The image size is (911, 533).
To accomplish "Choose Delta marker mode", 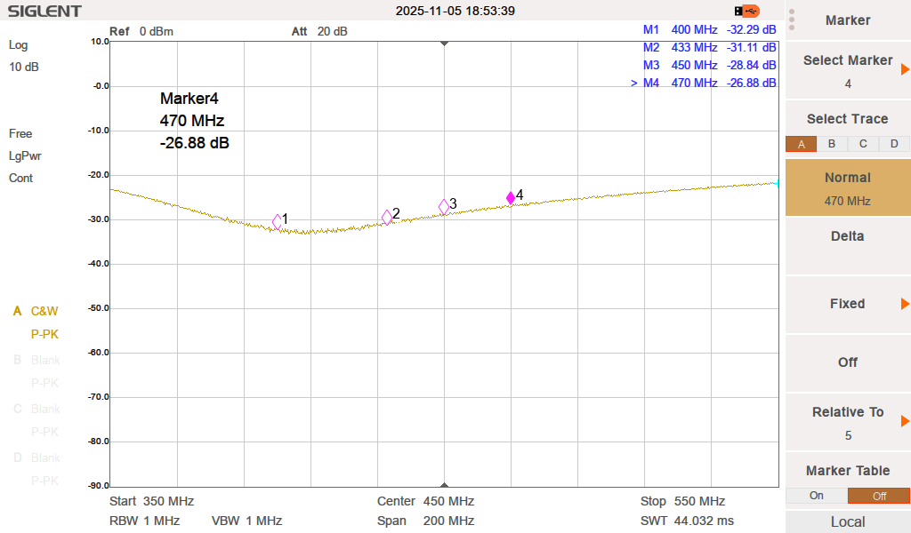I will [848, 236].
